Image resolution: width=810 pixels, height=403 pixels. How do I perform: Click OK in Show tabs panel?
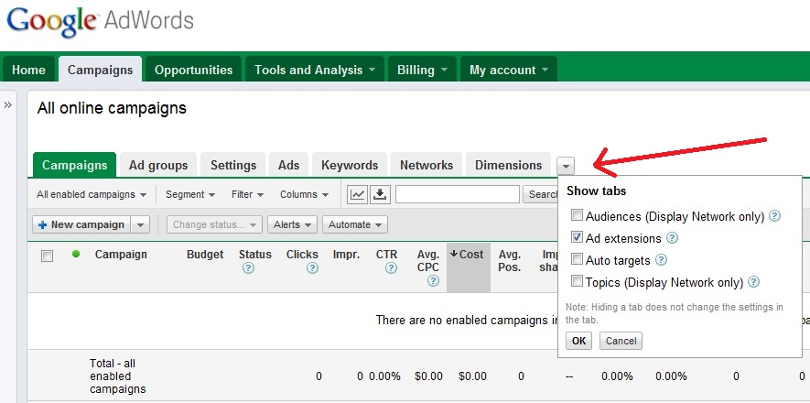coord(578,341)
